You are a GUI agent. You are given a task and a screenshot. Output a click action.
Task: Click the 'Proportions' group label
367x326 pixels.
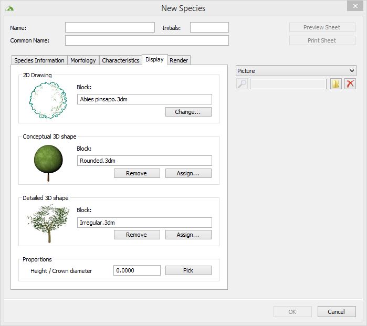[37, 259]
